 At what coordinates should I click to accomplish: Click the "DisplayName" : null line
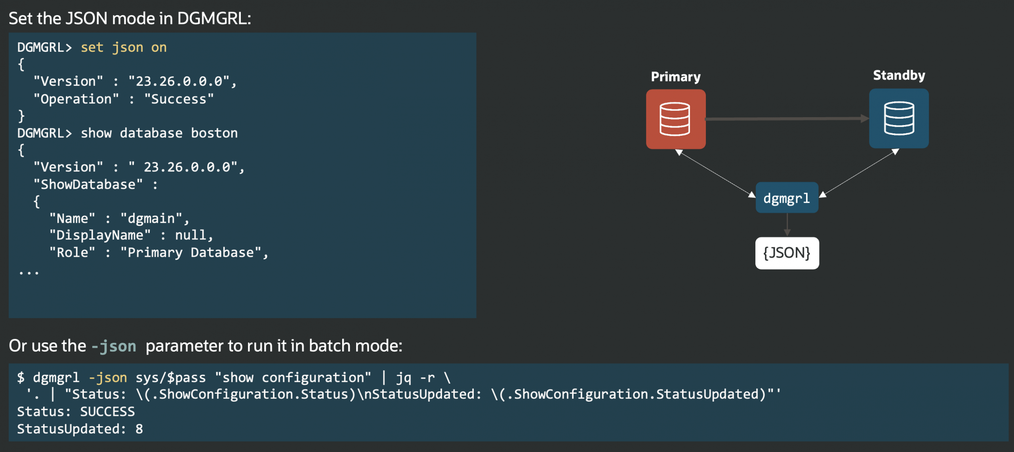pos(131,235)
